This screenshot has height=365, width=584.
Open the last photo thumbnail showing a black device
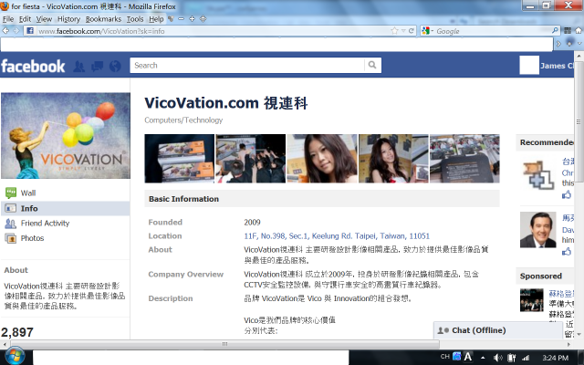[464, 159]
